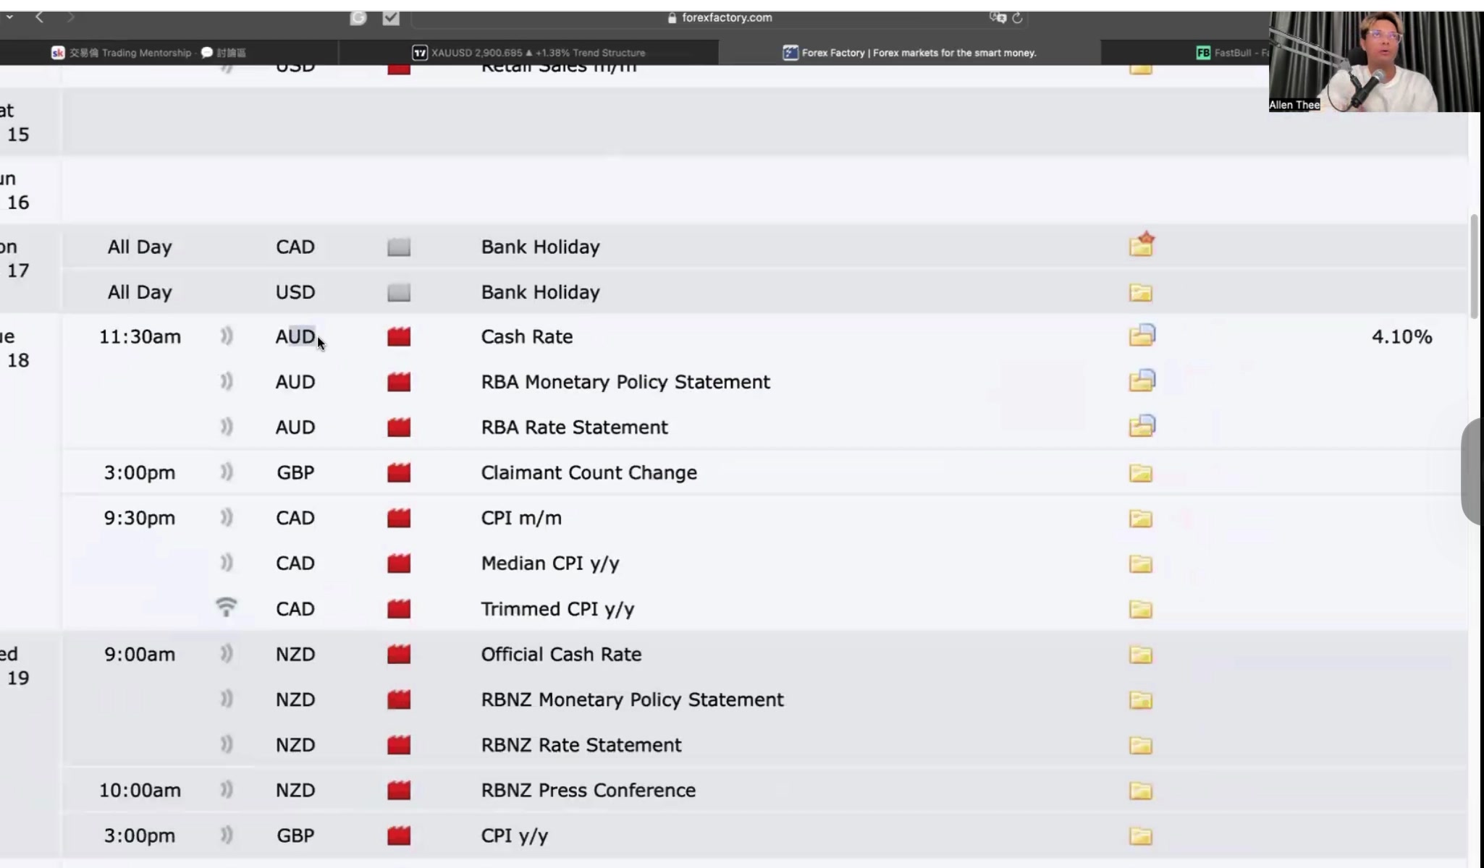Toggle the sound alert for GBP CPI y/y

click(x=227, y=835)
